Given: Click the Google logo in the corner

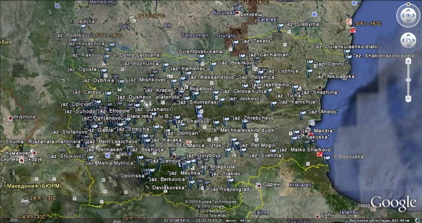Looking at the screenshot, I should point(393,203).
